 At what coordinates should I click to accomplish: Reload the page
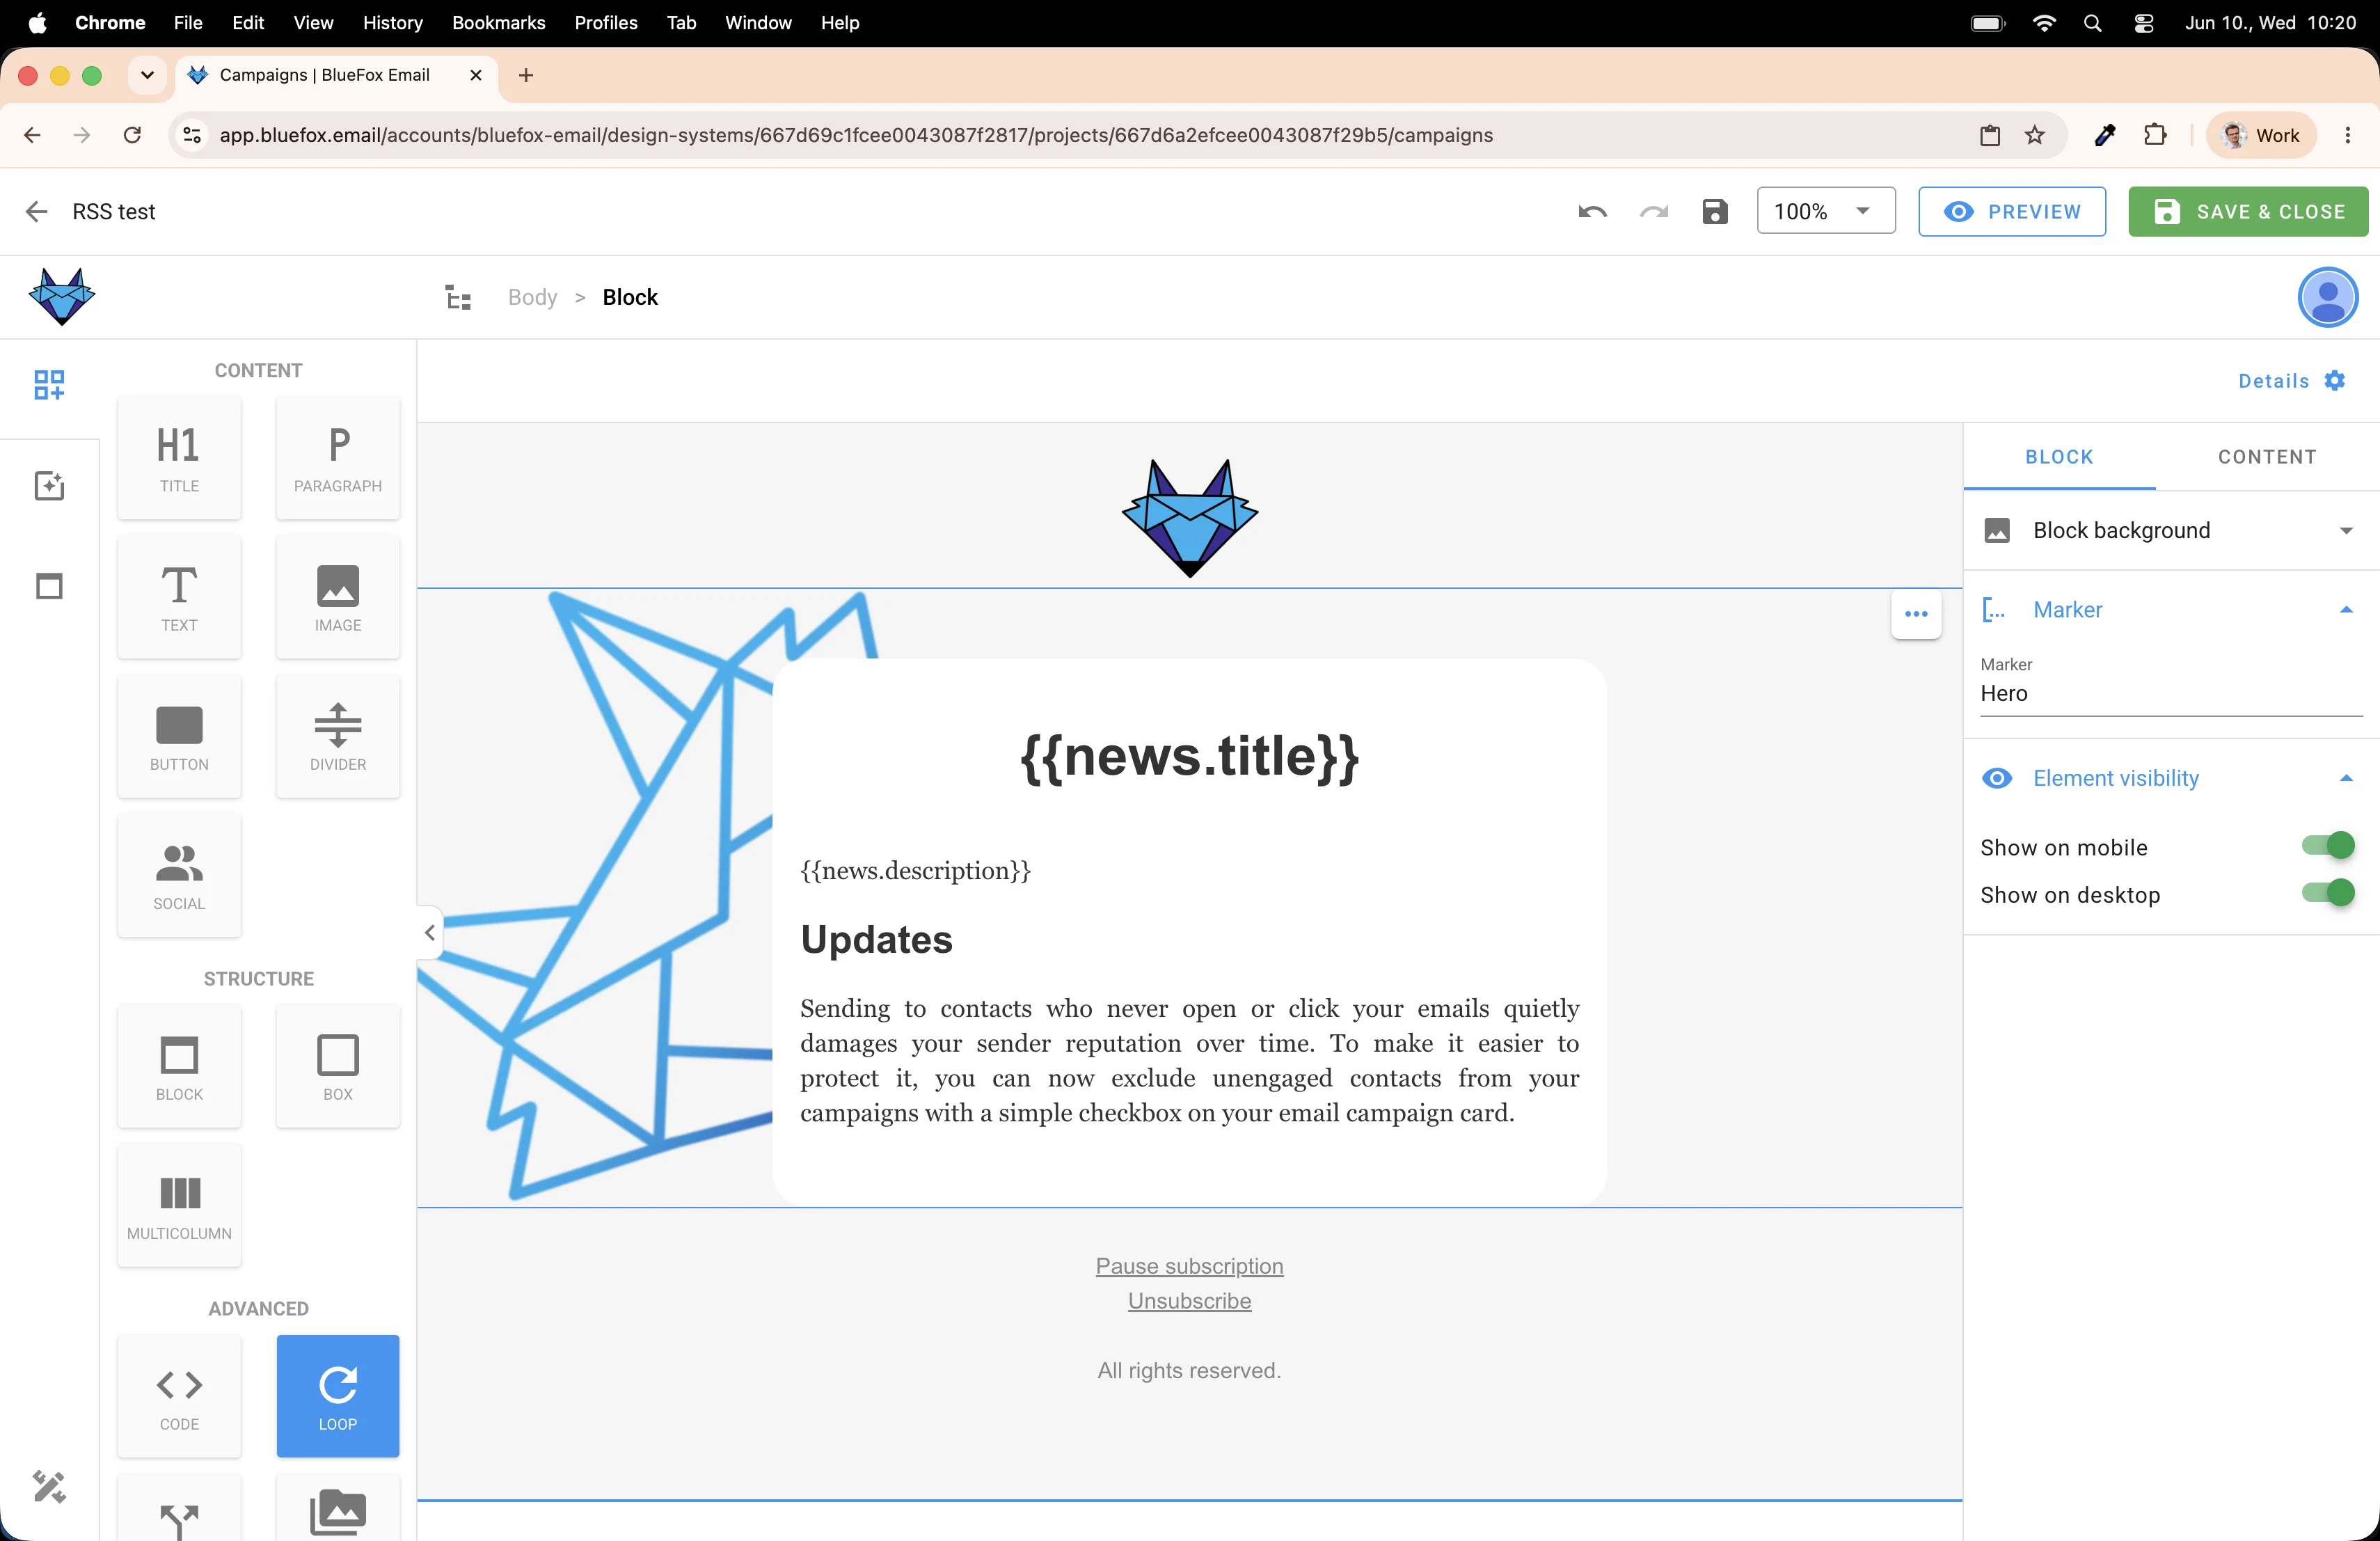point(132,135)
